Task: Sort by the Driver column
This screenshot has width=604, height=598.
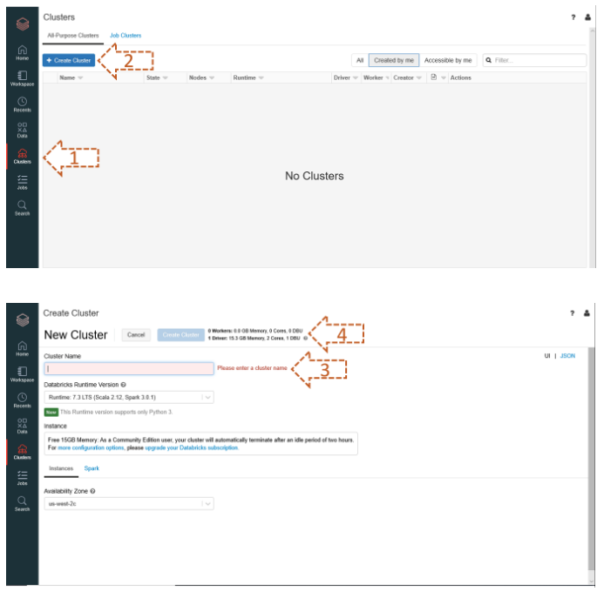Action: point(345,77)
